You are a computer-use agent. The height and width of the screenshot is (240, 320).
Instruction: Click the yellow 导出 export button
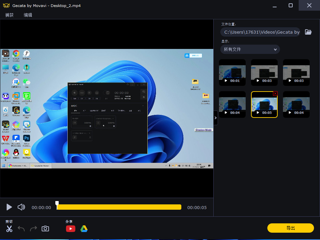click(290, 228)
